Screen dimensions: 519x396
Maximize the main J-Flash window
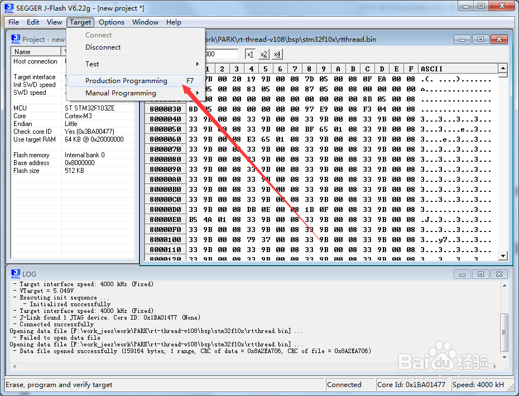click(481, 6)
